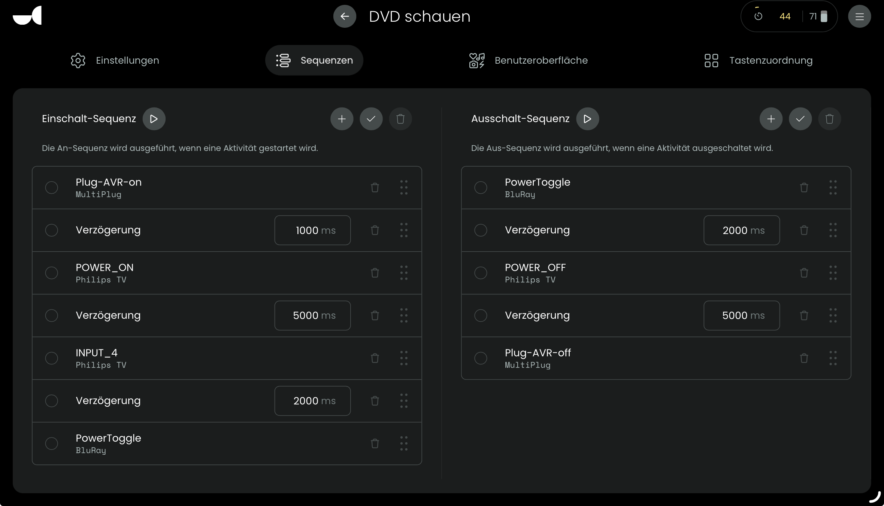This screenshot has height=506, width=884.
Task: Delete the POWER_OFF Philips TV step
Action: point(804,273)
